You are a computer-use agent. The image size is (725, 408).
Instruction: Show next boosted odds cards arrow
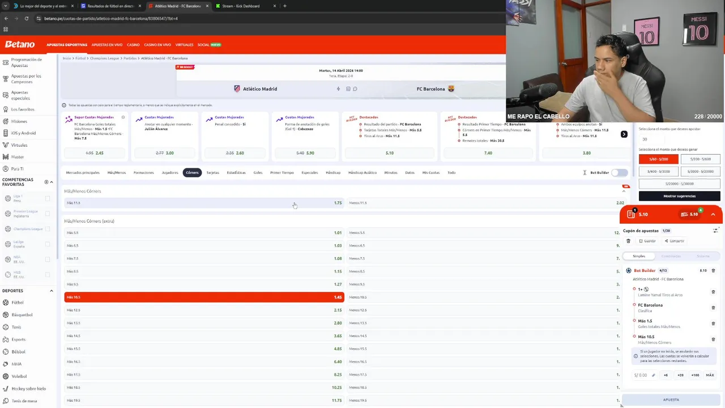[x=624, y=134]
